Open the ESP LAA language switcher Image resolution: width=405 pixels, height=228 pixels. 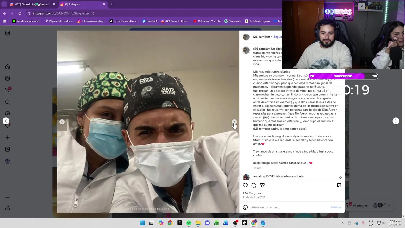(371, 223)
